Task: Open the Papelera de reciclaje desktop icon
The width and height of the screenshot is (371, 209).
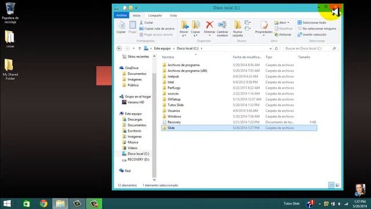Action: (10, 13)
